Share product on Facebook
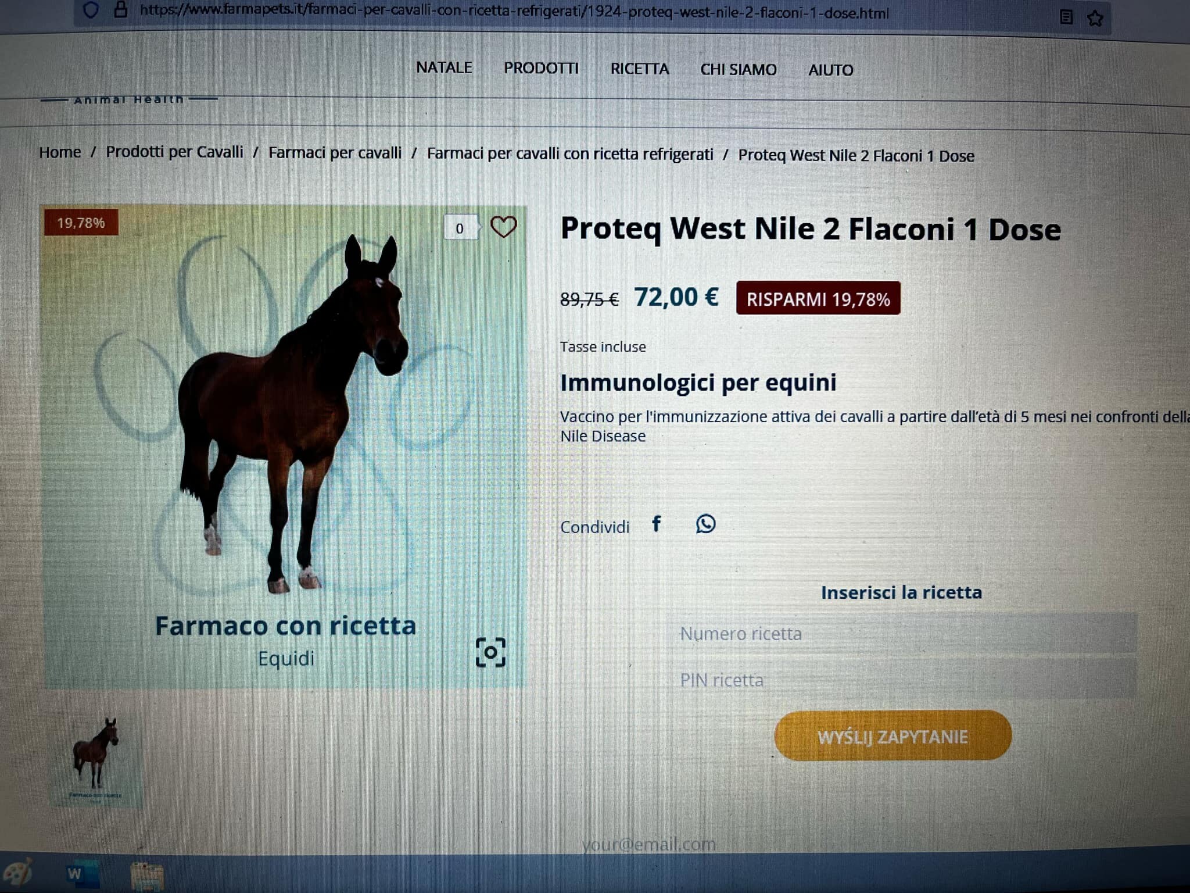Viewport: 1190px width, 893px height. pos(657,524)
